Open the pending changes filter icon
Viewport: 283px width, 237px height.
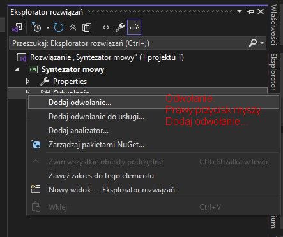(x=36, y=27)
